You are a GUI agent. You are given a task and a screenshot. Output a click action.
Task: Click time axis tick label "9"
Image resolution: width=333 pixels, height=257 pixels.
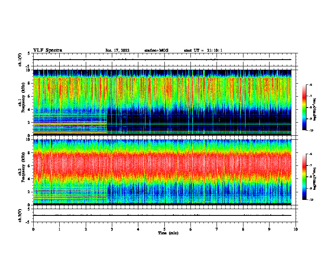point(269,229)
